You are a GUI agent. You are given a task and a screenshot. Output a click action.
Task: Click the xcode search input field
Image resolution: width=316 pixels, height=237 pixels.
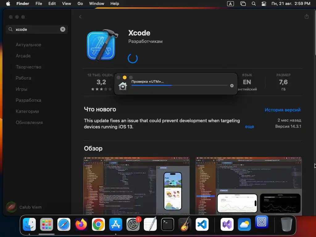[x=37, y=29]
